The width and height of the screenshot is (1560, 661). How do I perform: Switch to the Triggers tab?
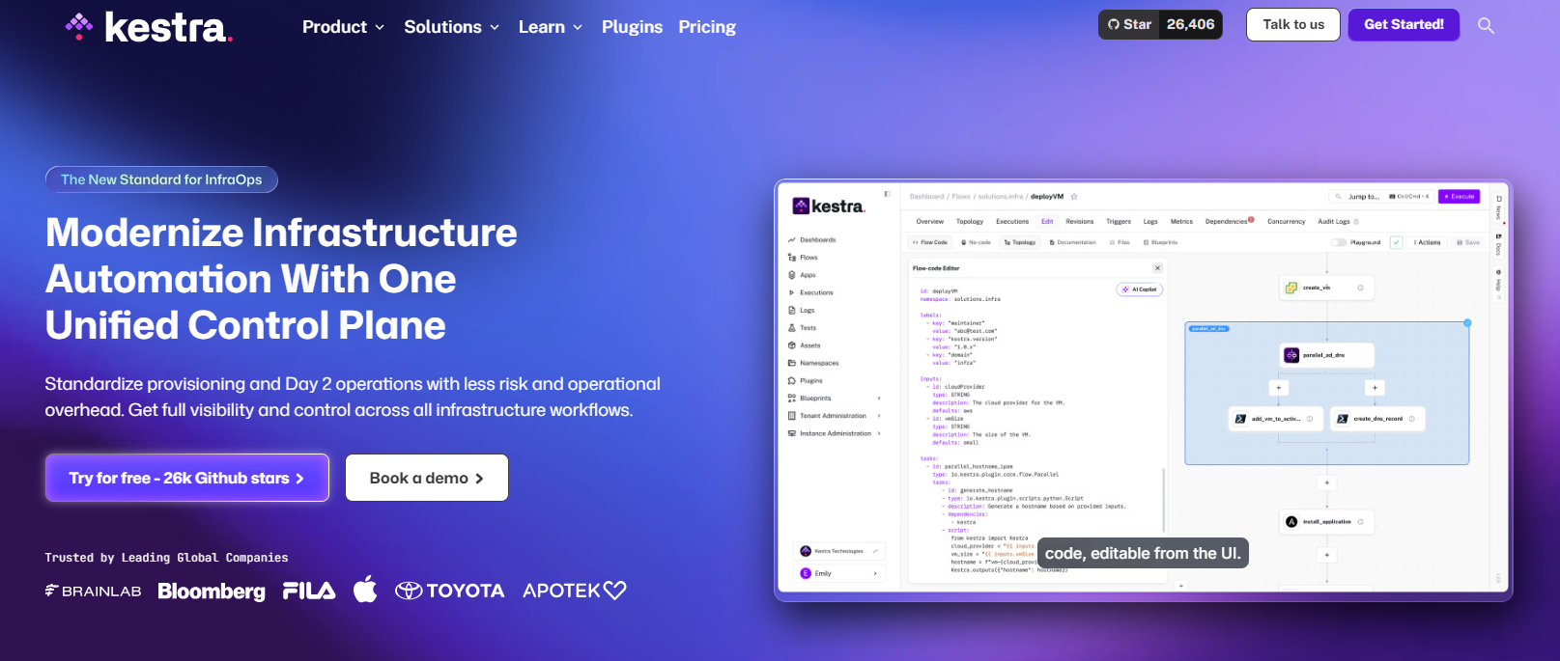(1118, 221)
